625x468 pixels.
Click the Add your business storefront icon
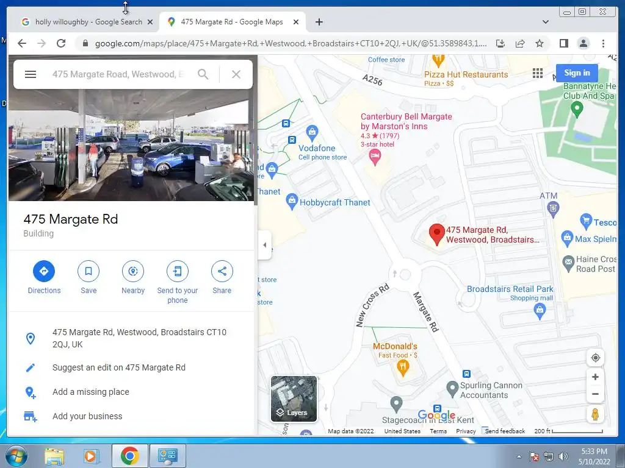tap(31, 417)
